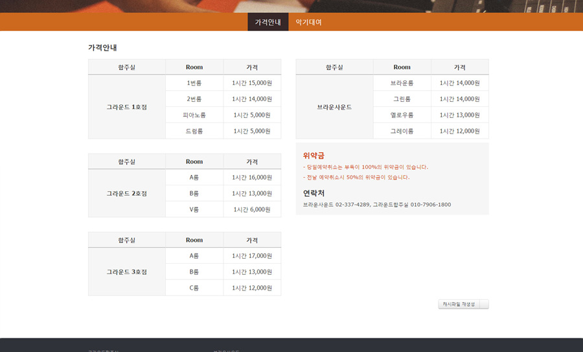Select the 전날 예약취소시 50% 위약금 line
Screen dimensions: 583x352
point(356,178)
